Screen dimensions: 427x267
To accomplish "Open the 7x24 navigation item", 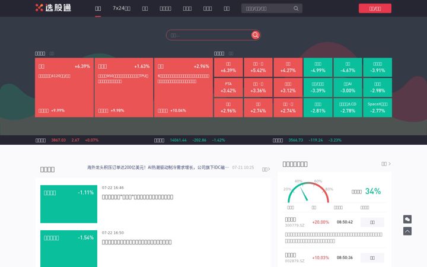I will tap(122, 8).
